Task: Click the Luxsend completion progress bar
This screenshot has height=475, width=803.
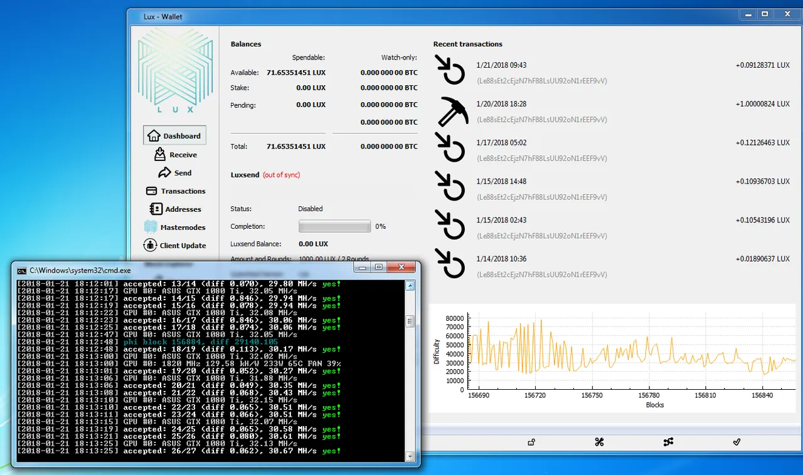Action: 334,226
